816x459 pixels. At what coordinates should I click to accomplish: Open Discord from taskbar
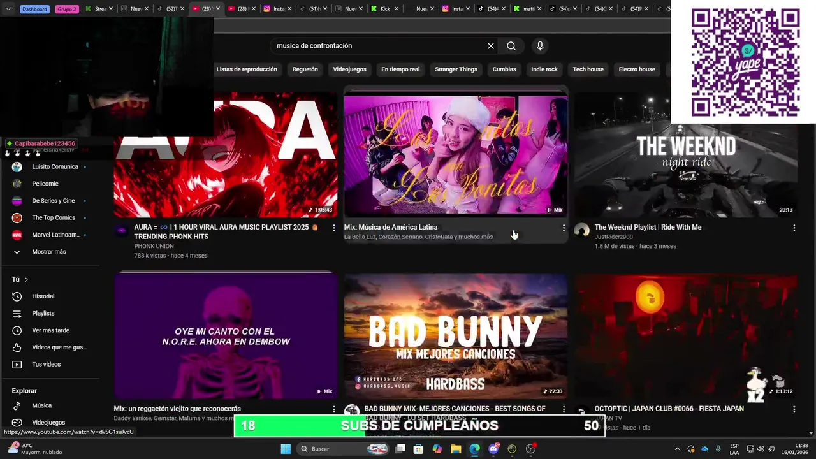pos(493,449)
